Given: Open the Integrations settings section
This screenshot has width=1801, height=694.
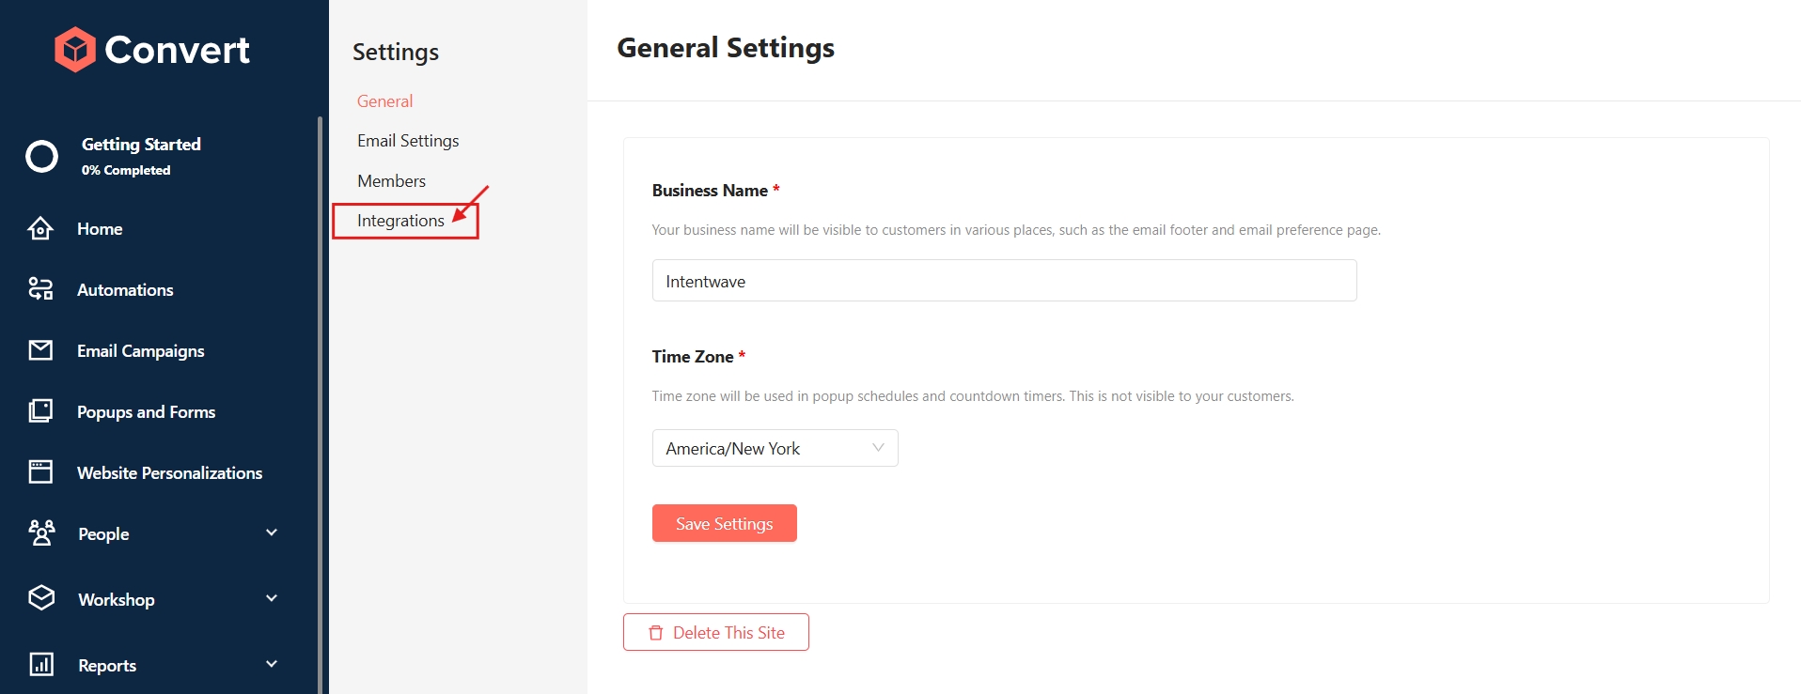Looking at the screenshot, I should click(400, 221).
